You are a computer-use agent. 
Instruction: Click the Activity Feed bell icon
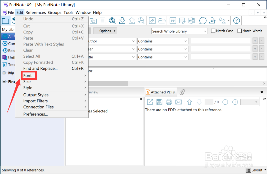[x=222, y=21]
